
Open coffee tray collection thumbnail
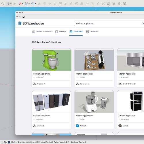pyautogui.click(x=94, y=60)
